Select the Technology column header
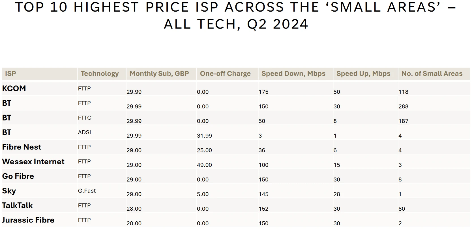 100,74
